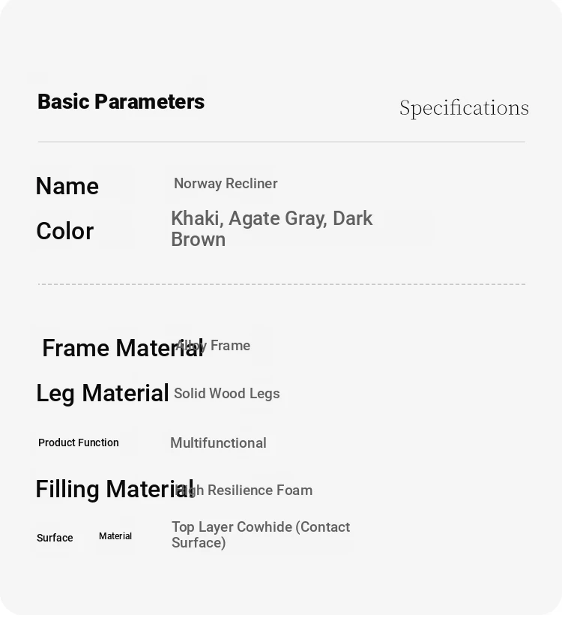The image size is (562, 642).
Task: Click the Frame Material label
Action: 123,348
